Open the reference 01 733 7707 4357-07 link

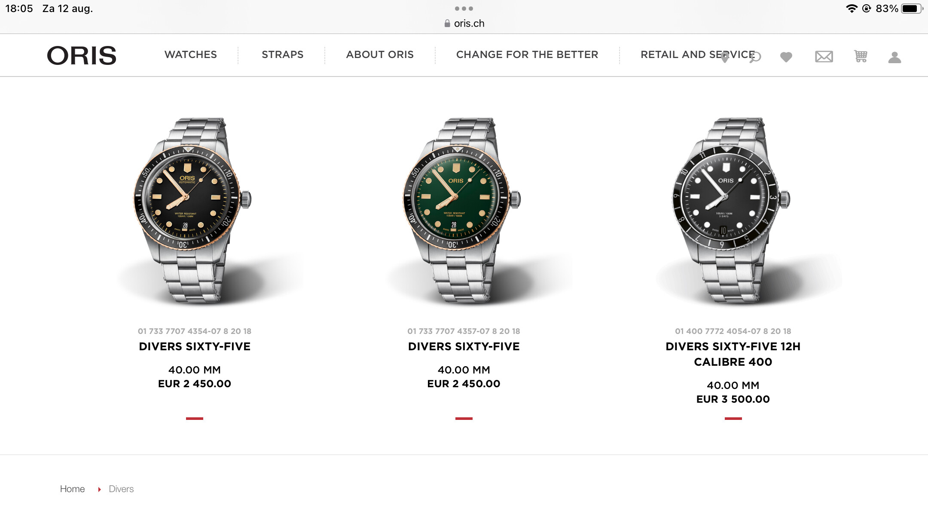tap(464, 331)
